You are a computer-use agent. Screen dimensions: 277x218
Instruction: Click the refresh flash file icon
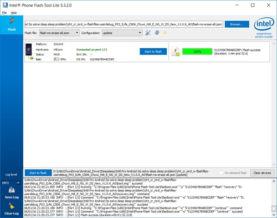coord(157,33)
